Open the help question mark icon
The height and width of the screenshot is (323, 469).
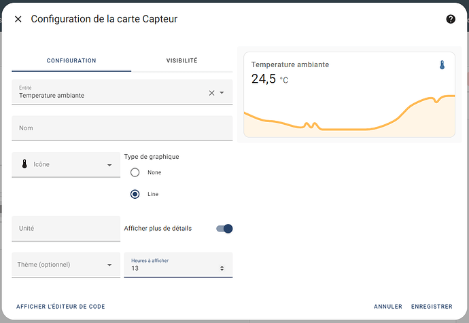pos(450,19)
